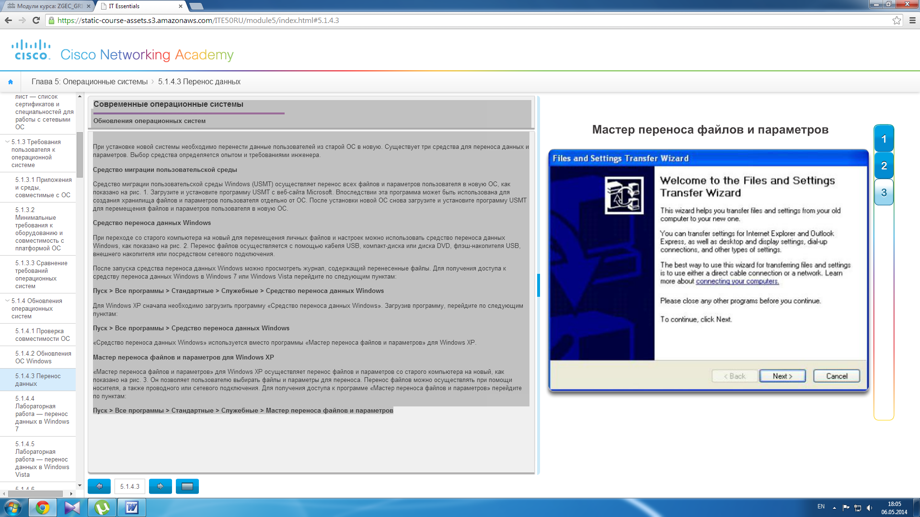Open Windows Start menu
This screenshot has width=920, height=517.
(x=13, y=507)
